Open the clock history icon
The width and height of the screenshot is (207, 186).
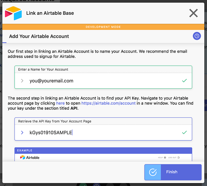tap(197, 36)
